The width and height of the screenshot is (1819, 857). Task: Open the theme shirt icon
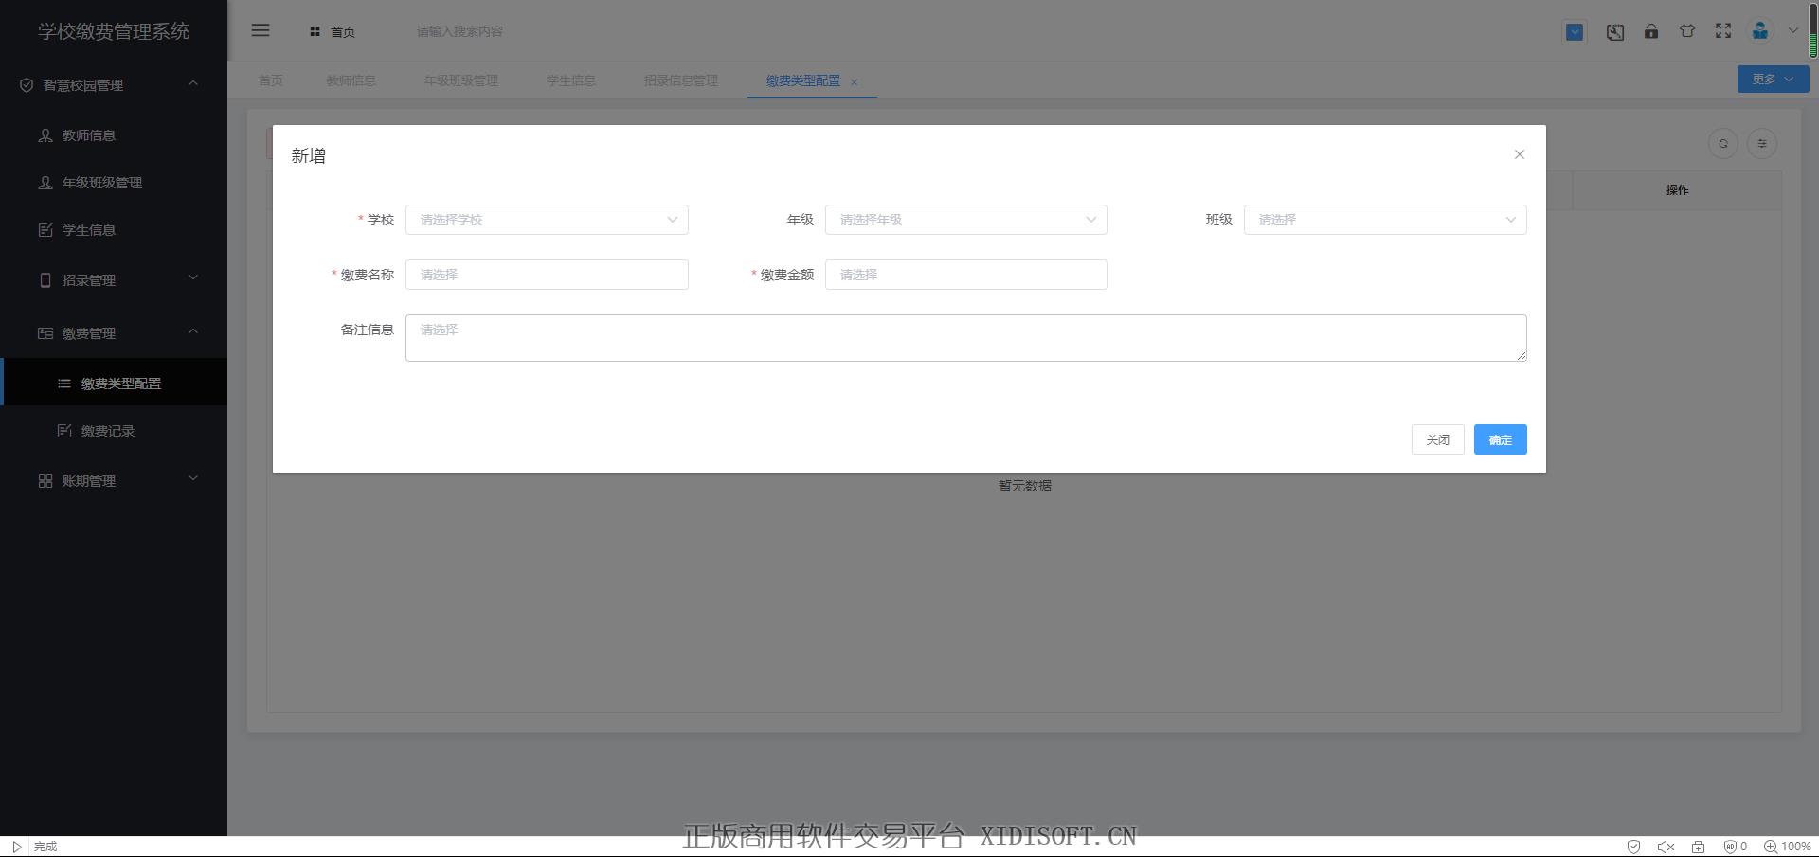coord(1687,31)
